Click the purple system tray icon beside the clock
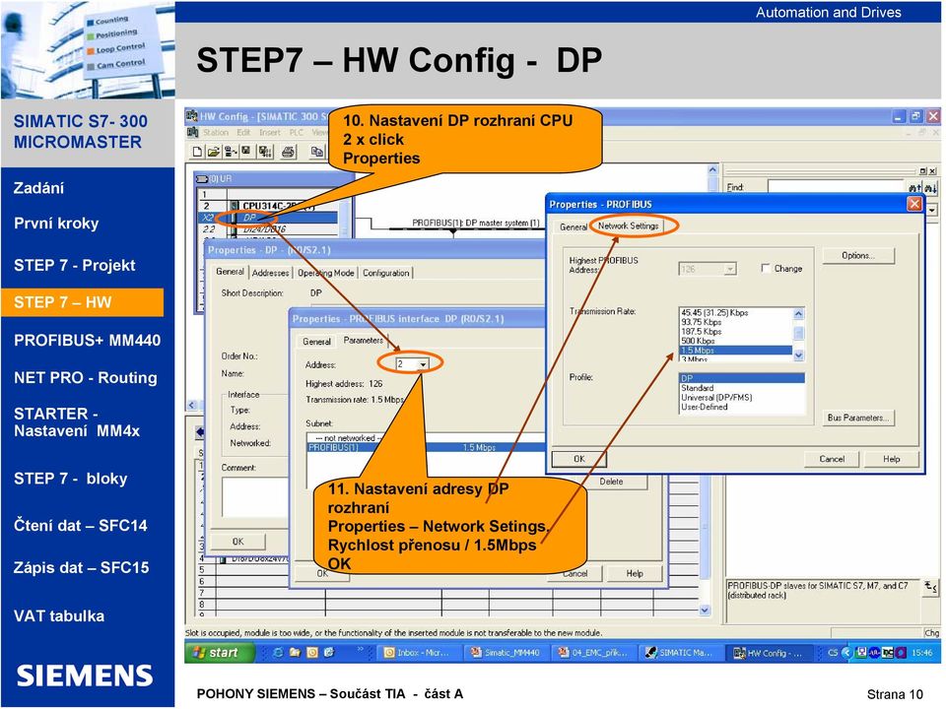The height and width of the screenshot is (709, 946). coord(902,652)
